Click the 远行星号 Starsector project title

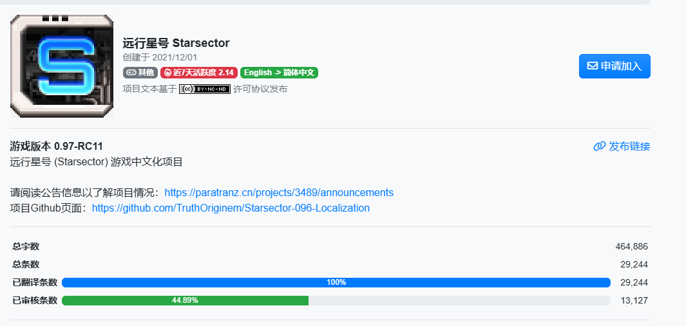point(176,43)
